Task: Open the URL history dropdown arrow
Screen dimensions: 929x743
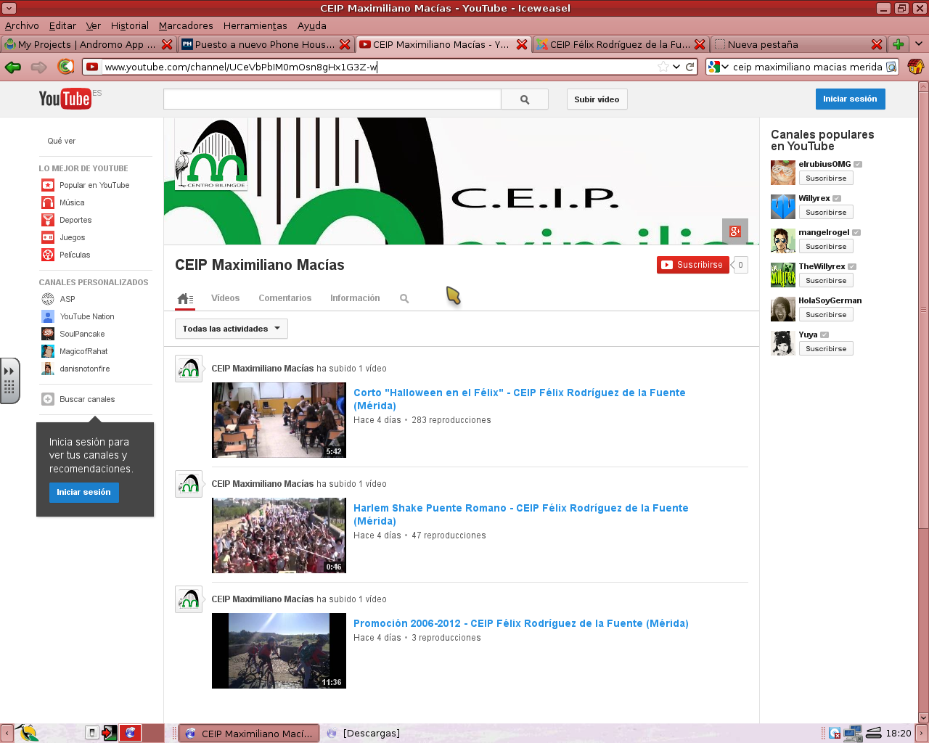Action: click(x=676, y=67)
